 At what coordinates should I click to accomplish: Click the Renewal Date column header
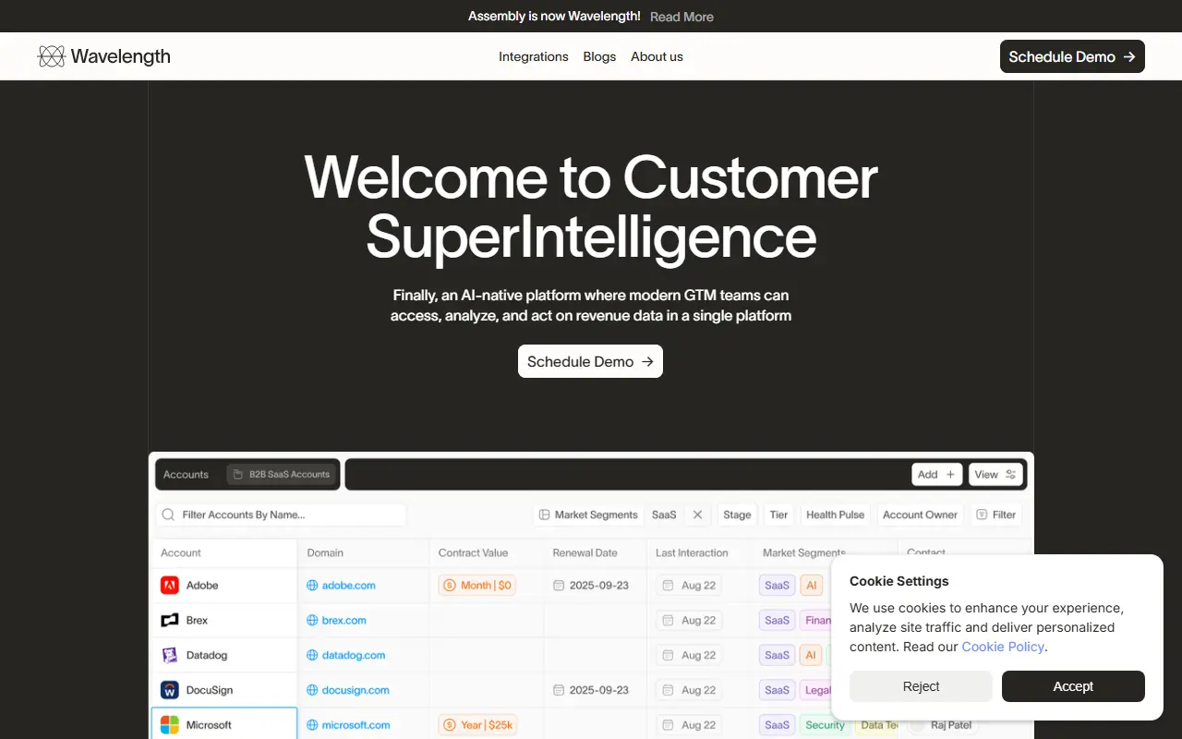click(x=585, y=552)
